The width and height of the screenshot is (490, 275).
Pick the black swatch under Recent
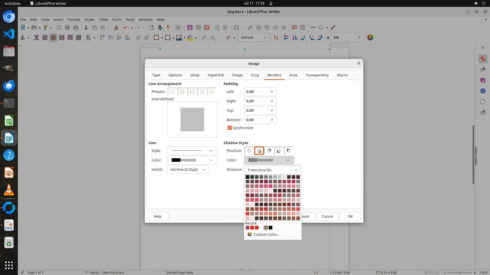point(271,228)
